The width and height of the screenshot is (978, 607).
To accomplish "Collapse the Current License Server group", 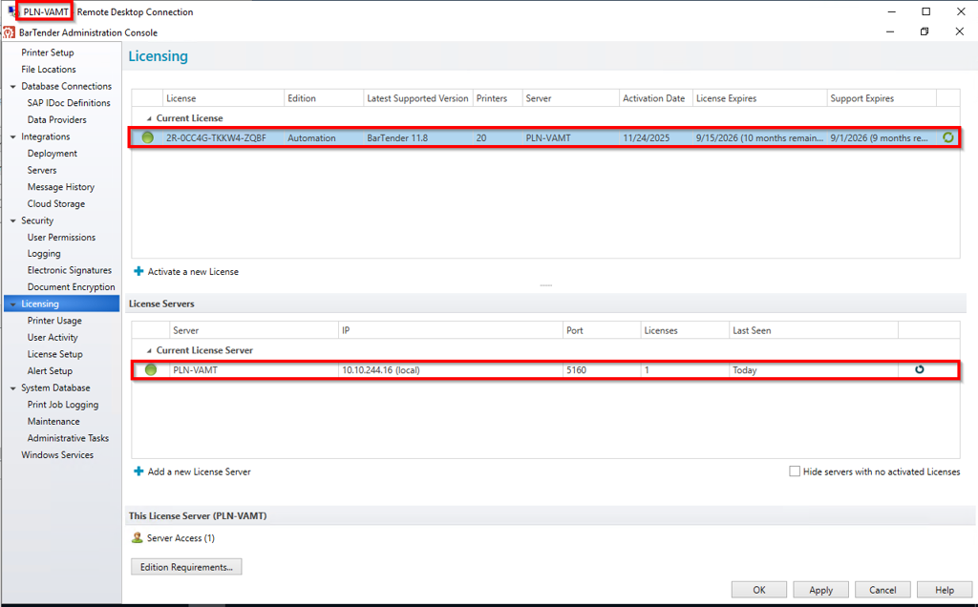I will pyautogui.click(x=149, y=351).
